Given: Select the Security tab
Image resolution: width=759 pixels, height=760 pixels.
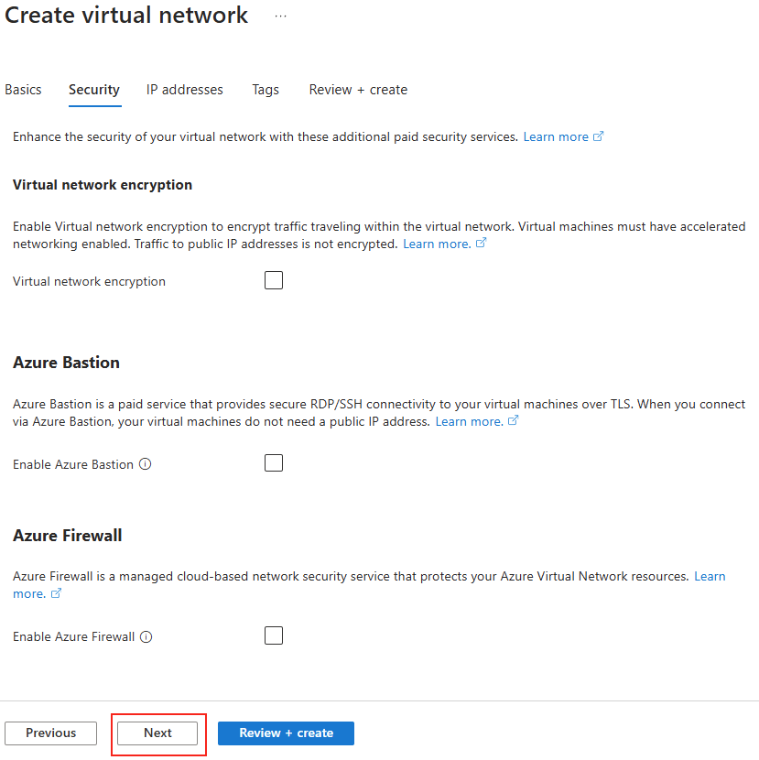Looking at the screenshot, I should (94, 90).
